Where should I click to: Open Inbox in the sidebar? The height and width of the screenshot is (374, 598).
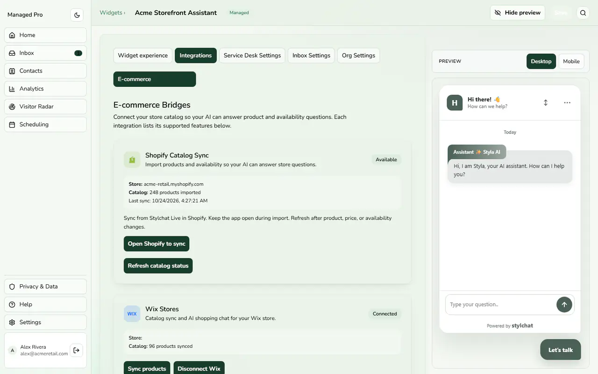[45, 53]
